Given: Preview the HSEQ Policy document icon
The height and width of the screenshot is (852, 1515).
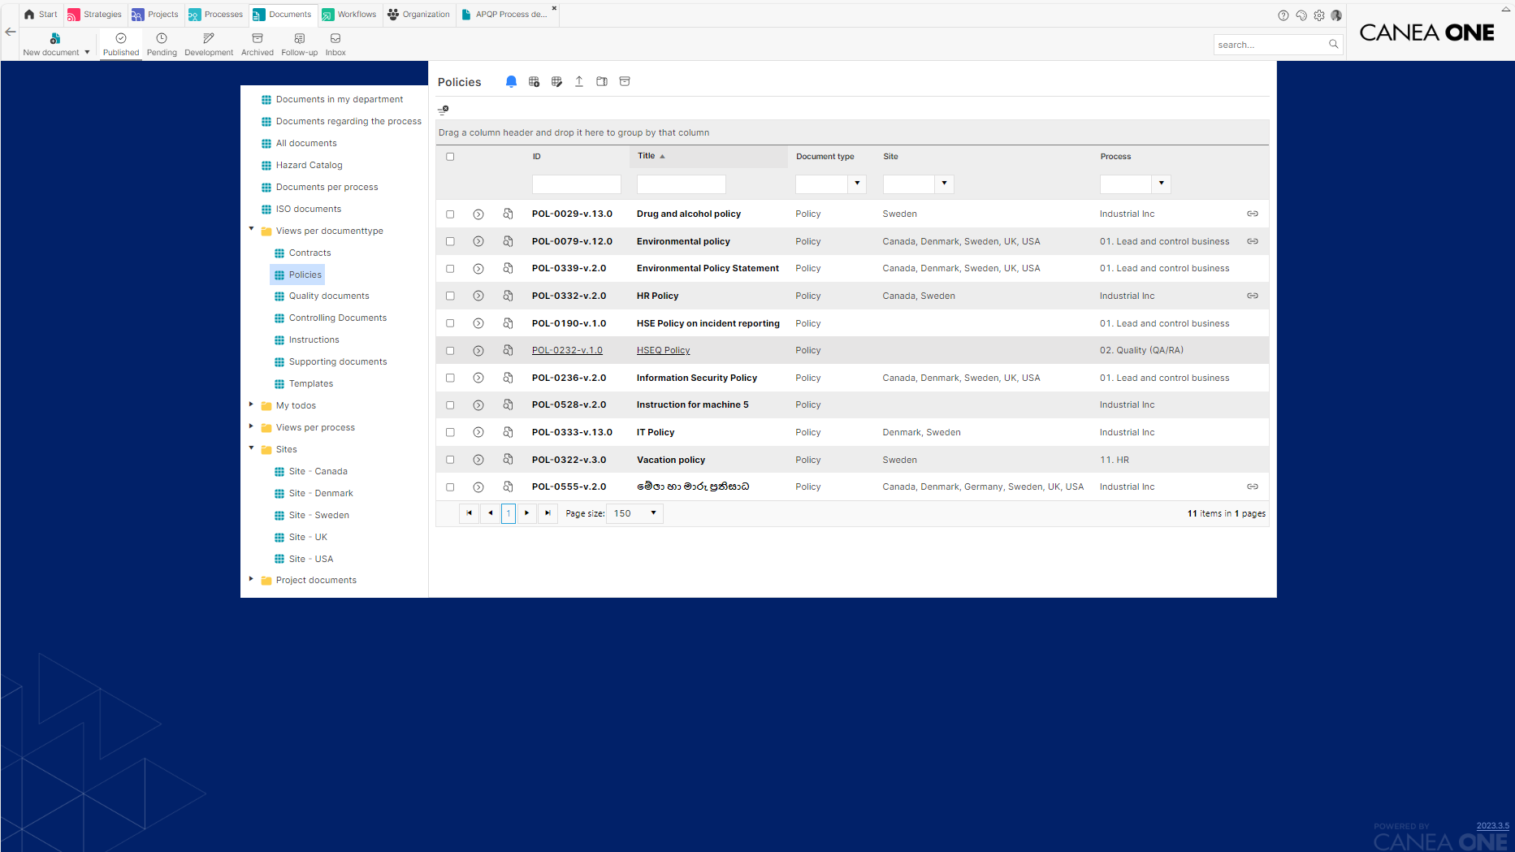Looking at the screenshot, I should (508, 350).
